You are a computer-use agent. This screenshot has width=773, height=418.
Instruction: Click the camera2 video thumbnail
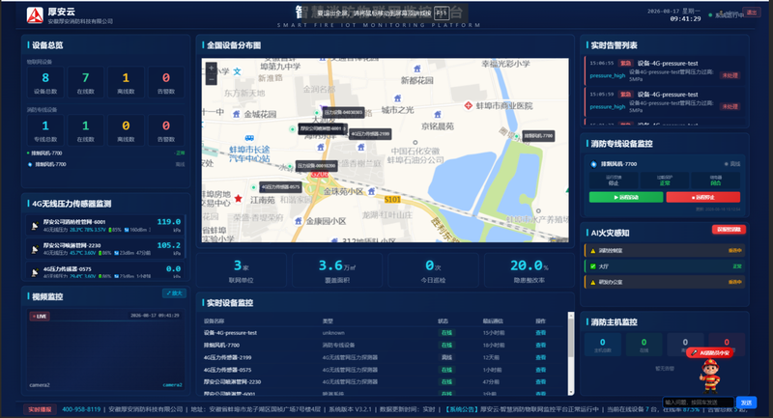[x=105, y=349]
